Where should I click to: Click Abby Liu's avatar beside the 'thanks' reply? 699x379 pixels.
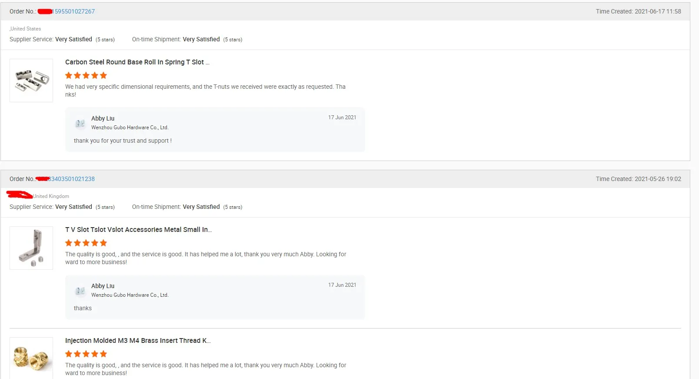coord(80,291)
